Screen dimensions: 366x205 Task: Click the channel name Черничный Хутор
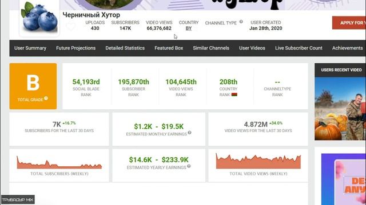click(91, 15)
